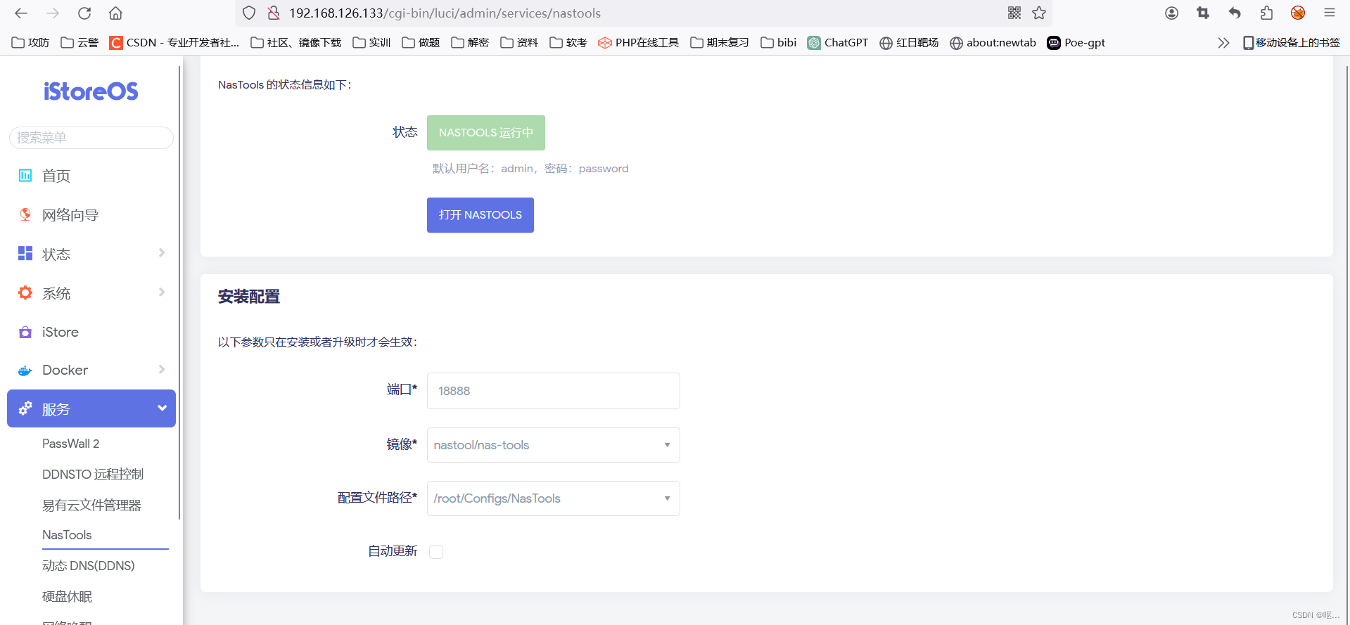Open 硬盘休眠 service page

click(x=68, y=597)
